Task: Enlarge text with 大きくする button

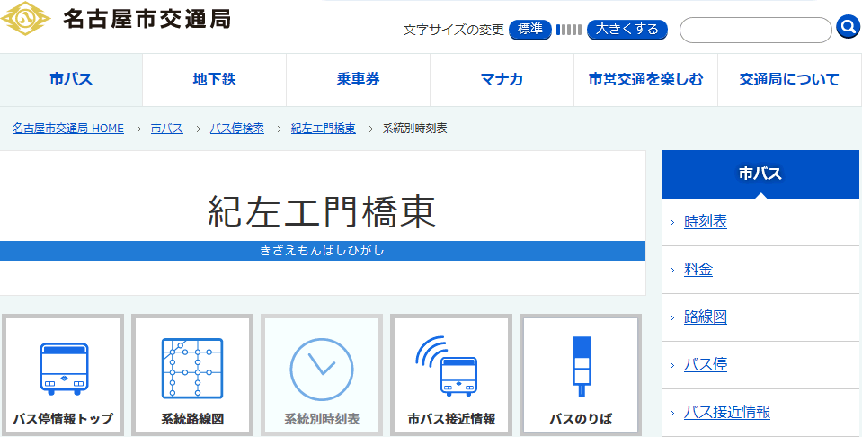Action: 627,30
